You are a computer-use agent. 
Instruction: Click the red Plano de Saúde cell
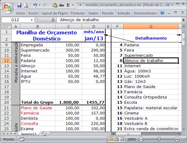[x=38, y=108]
